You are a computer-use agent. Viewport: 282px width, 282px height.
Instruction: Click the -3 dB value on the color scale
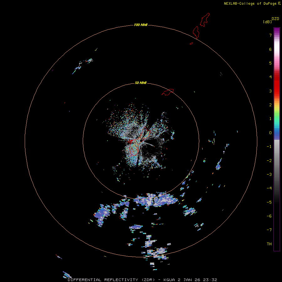tap(269, 175)
